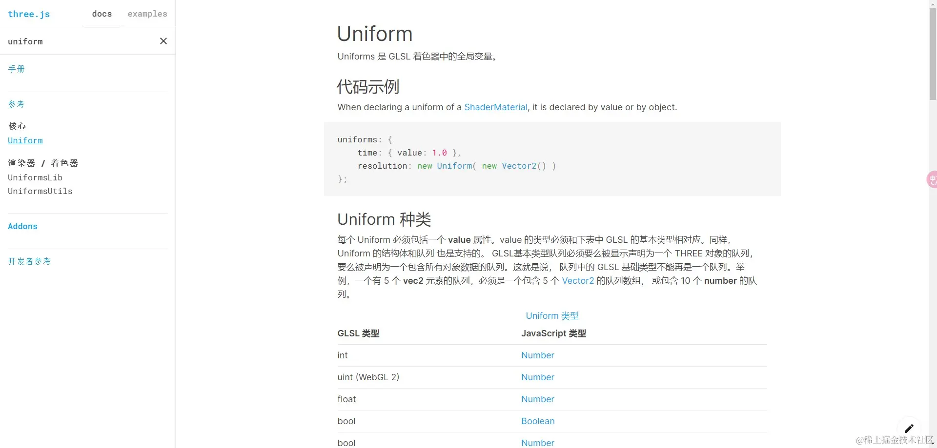Click the GLSL 类型 column header

coord(358,333)
